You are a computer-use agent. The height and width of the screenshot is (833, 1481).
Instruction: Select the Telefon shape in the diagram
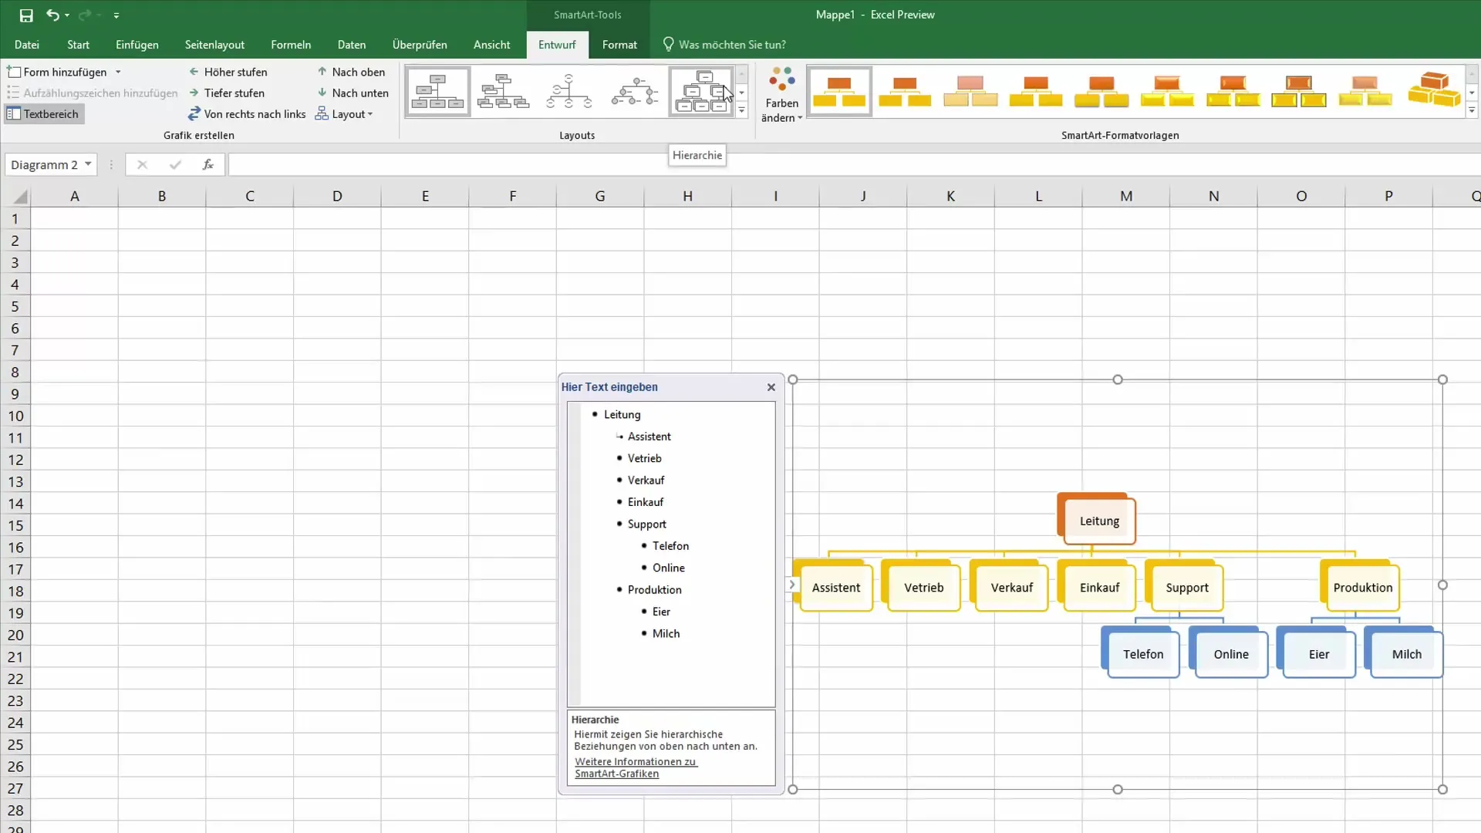(1143, 655)
